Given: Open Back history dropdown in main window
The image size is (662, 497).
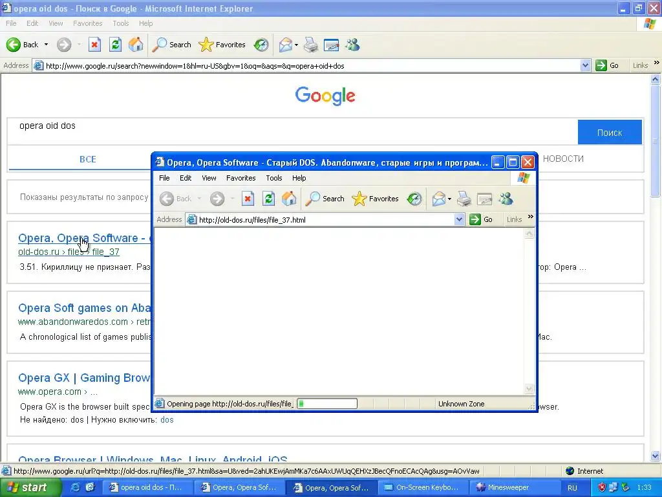Looking at the screenshot, I should [x=46, y=45].
